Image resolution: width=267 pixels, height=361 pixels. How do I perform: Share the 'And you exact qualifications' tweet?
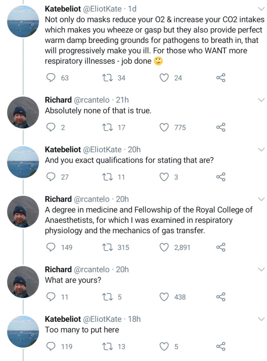click(221, 177)
